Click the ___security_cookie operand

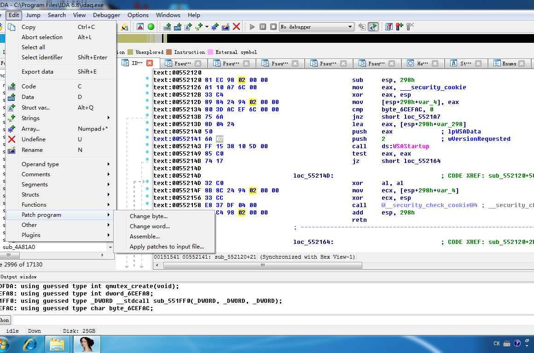(x=433, y=87)
